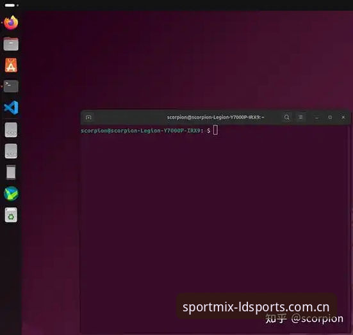Focus the terminal cursor input
The height and width of the screenshot is (335, 353).
pos(215,130)
